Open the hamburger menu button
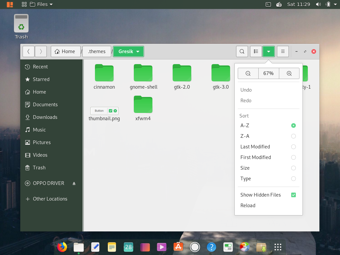 (283, 51)
